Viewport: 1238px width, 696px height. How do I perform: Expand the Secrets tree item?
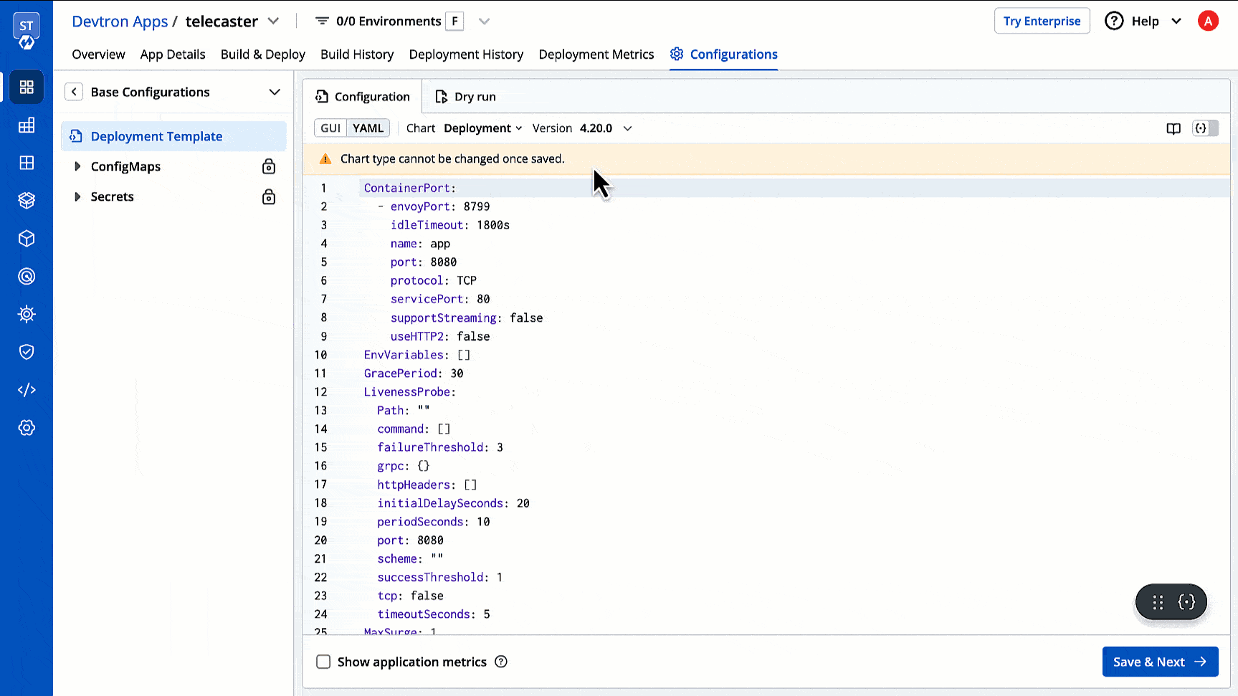[x=77, y=197]
